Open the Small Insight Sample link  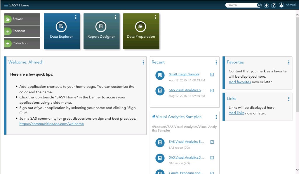tap(184, 74)
